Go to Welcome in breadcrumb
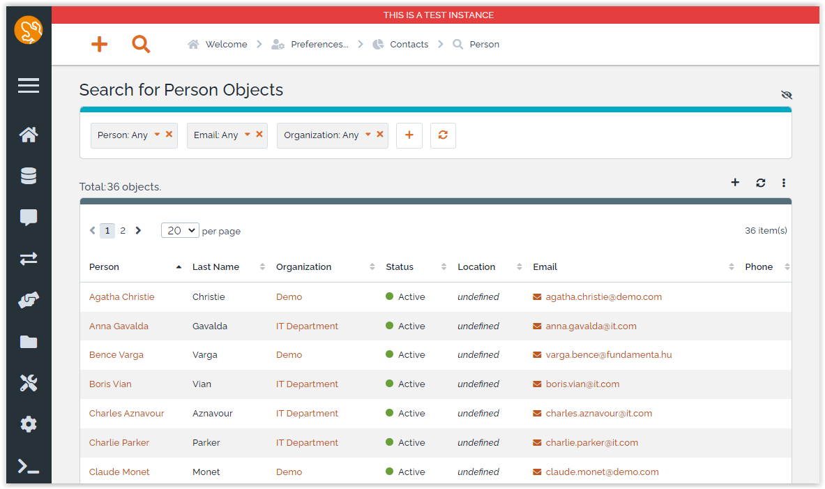 click(x=226, y=45)
